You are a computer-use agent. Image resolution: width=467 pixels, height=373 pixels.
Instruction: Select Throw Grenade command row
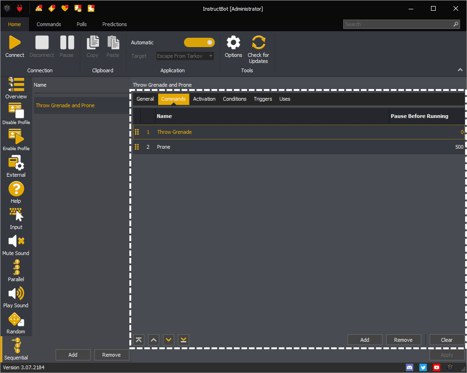(x=299, y=132)
